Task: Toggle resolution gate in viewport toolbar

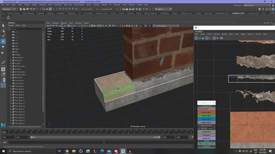Action: 74,26
